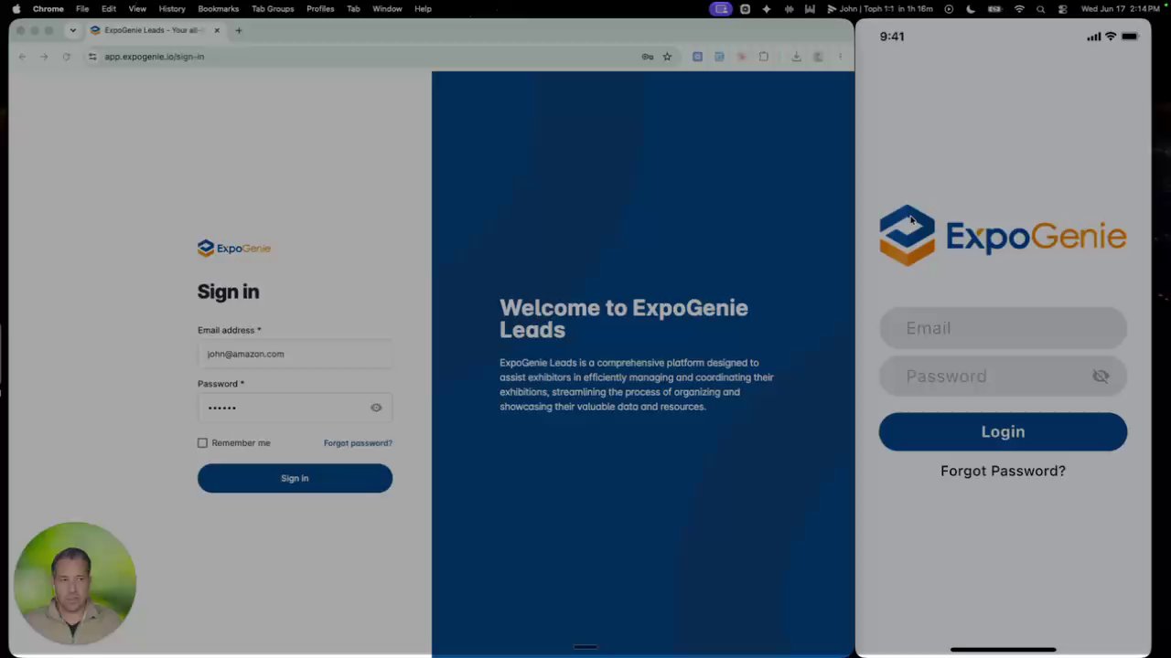
Task: Open a new Chrome tab
Action: 239,30
